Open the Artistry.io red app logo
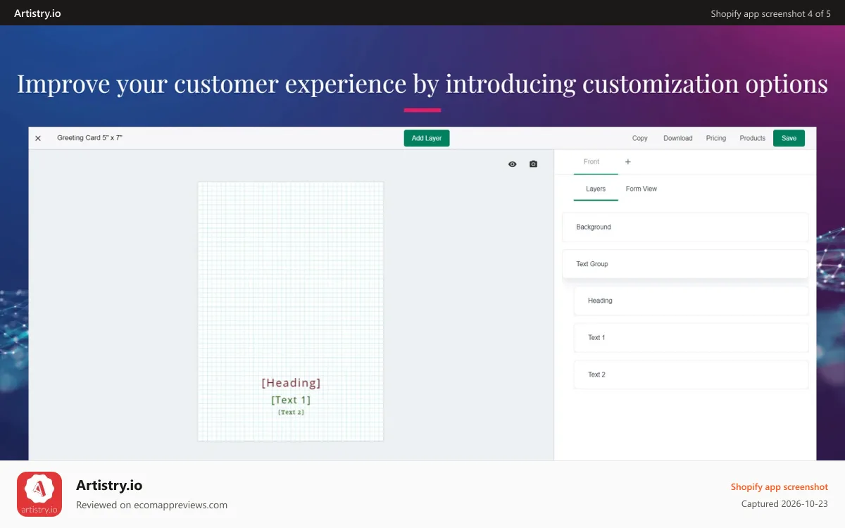This screenshot has width=845, height=528. 39,494
